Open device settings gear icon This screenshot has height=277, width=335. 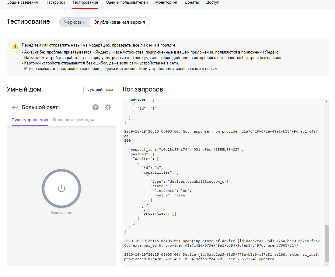[x=108, y=107]
